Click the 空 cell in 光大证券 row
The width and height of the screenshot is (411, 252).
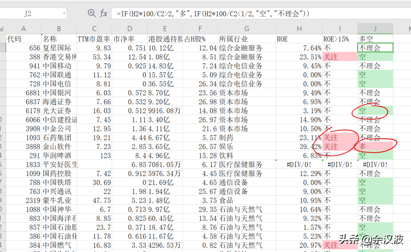(x=375, y=111)
